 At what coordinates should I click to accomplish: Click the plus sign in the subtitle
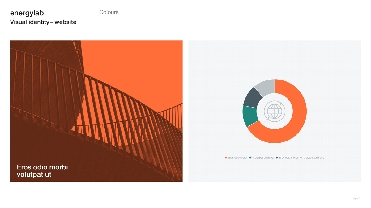[x=52, y=22]
